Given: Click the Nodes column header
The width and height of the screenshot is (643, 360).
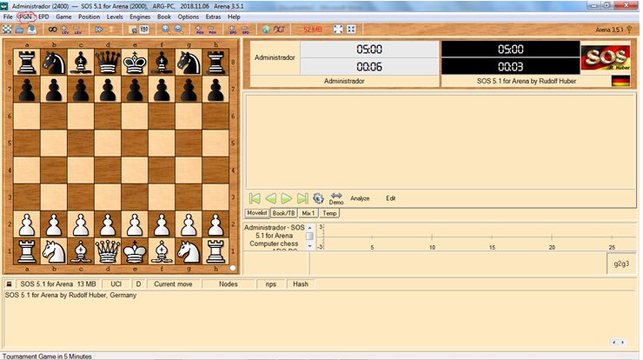Looking at the screenshot, I should [x=229, y=284].
